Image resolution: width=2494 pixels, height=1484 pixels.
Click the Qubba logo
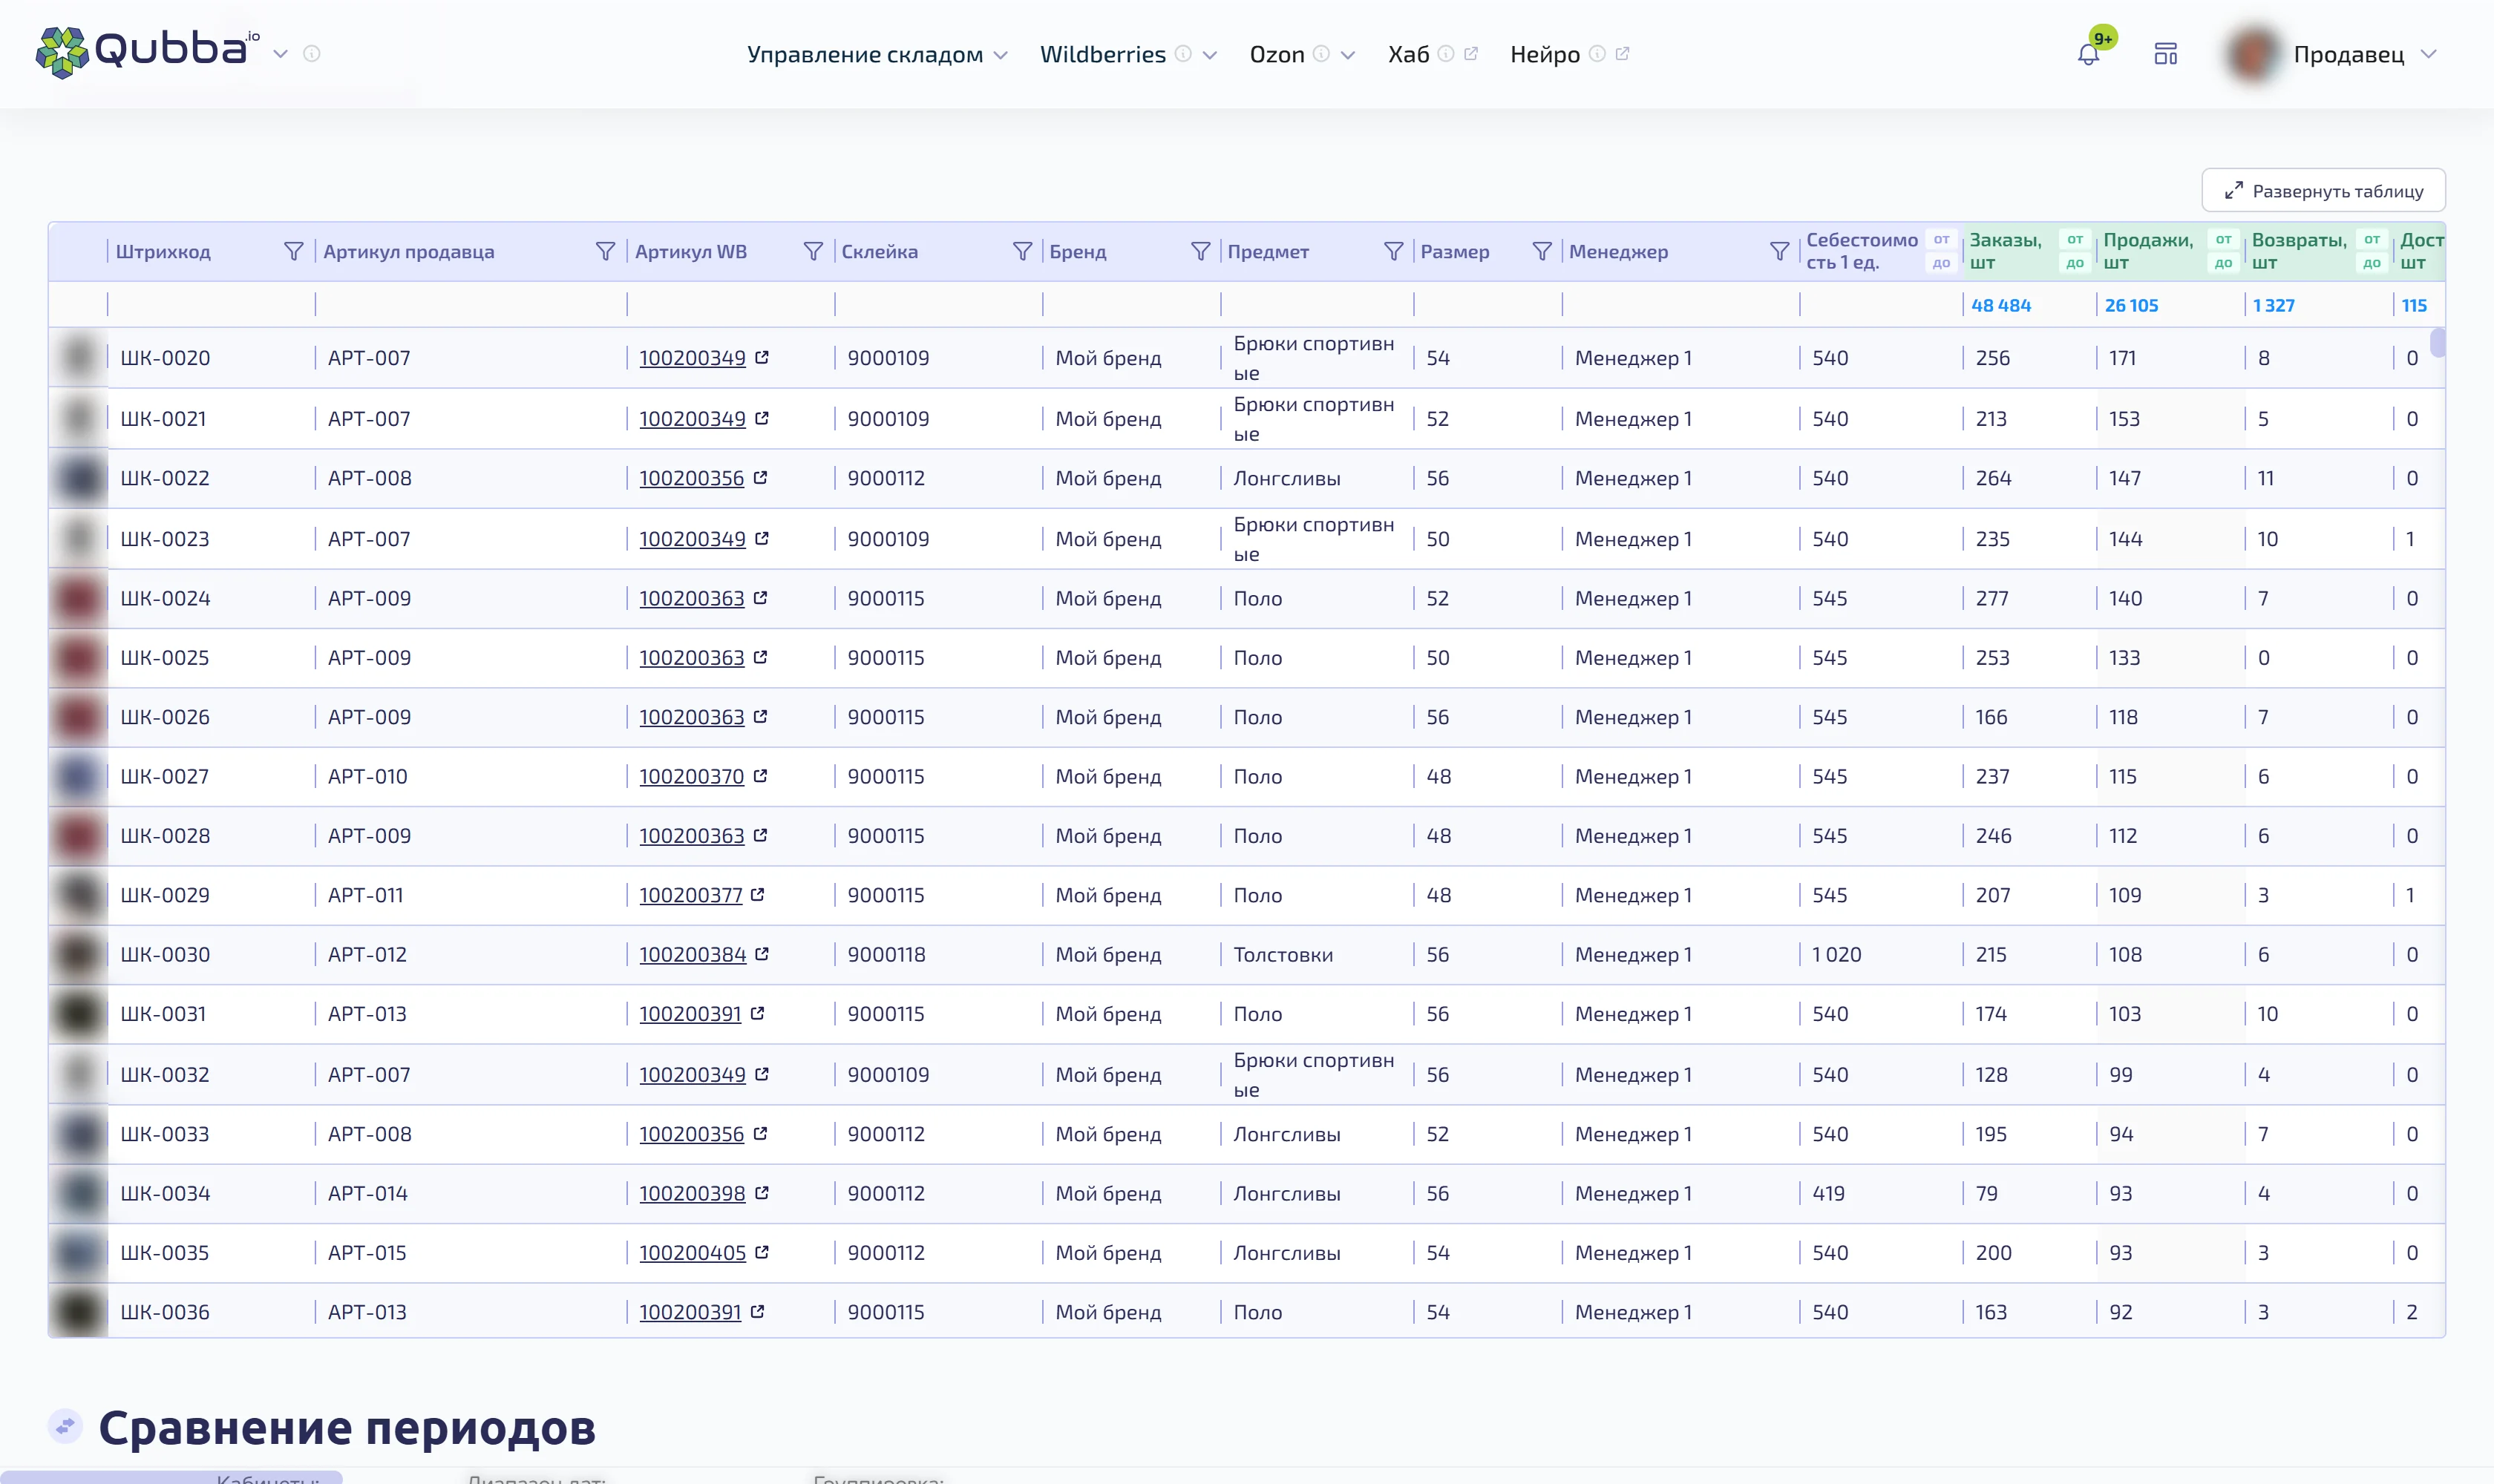tap(148, 51)
